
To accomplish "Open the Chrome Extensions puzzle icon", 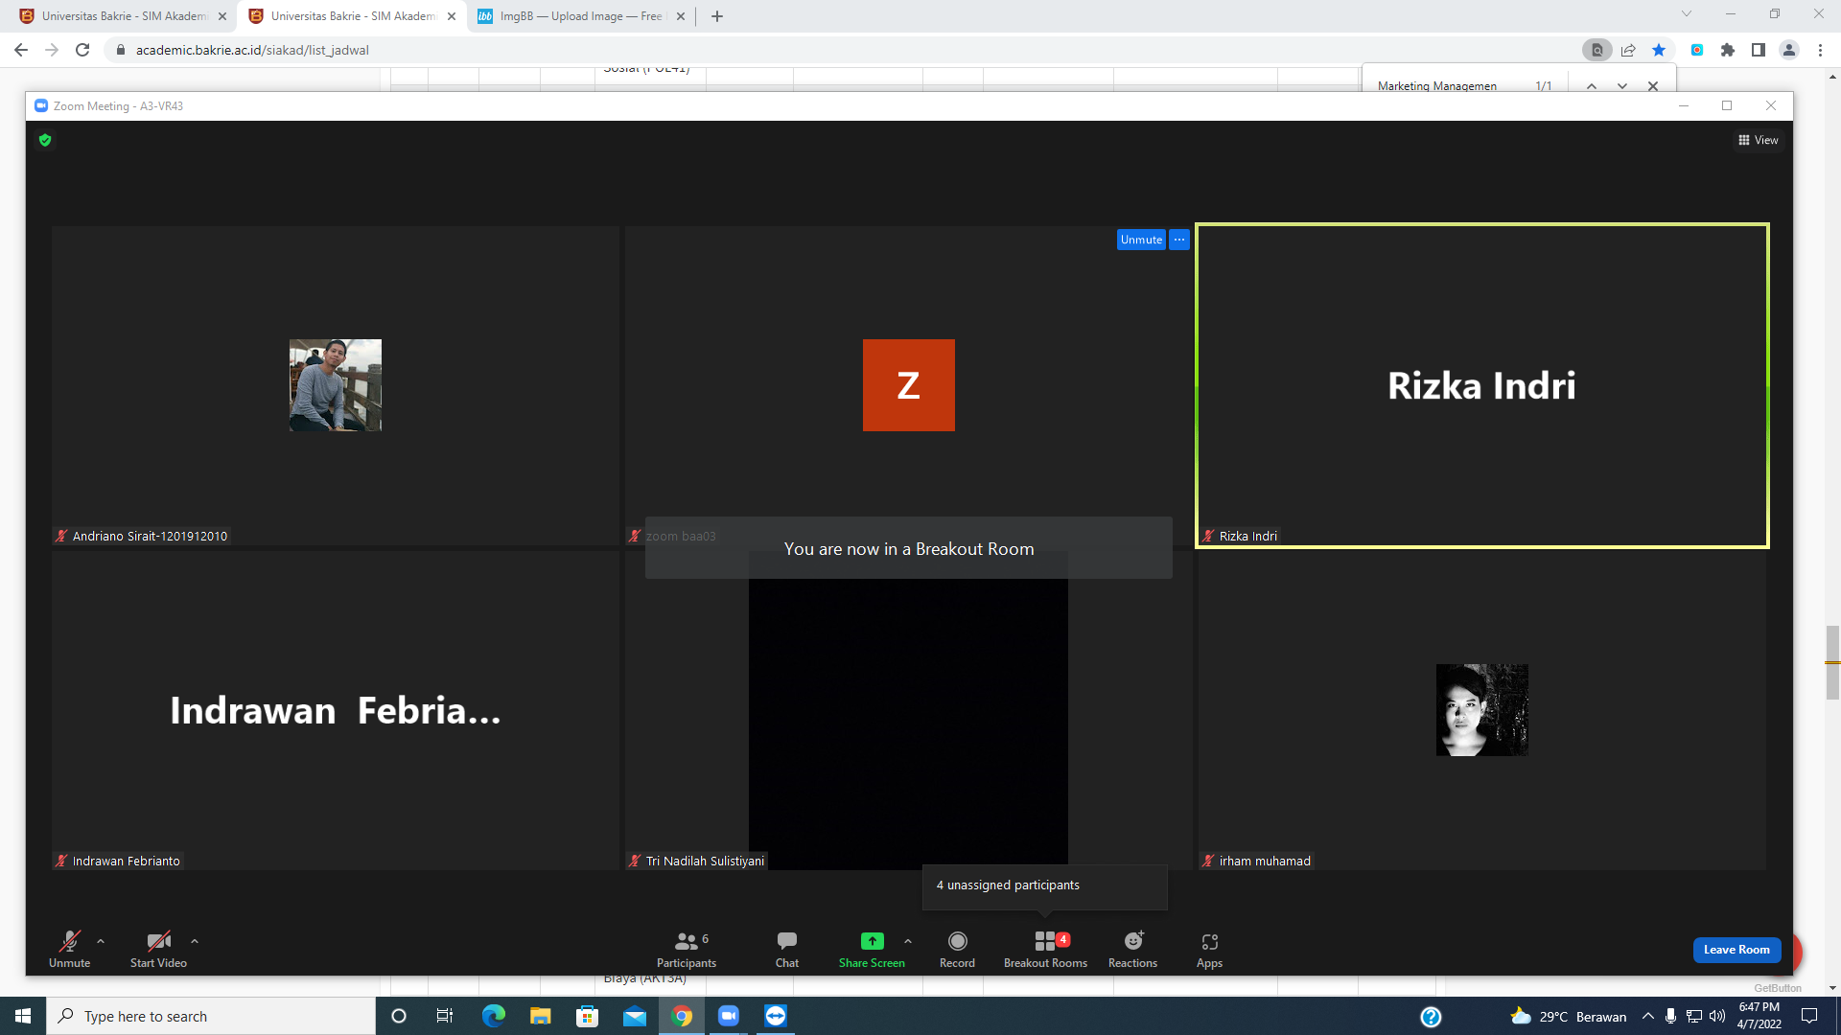I will click(1728, 50).
